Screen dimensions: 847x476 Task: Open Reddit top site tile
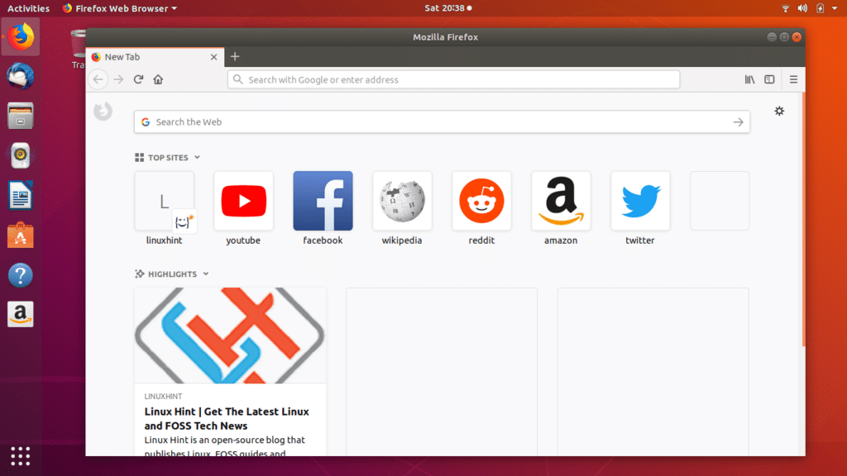pos(481,201)
